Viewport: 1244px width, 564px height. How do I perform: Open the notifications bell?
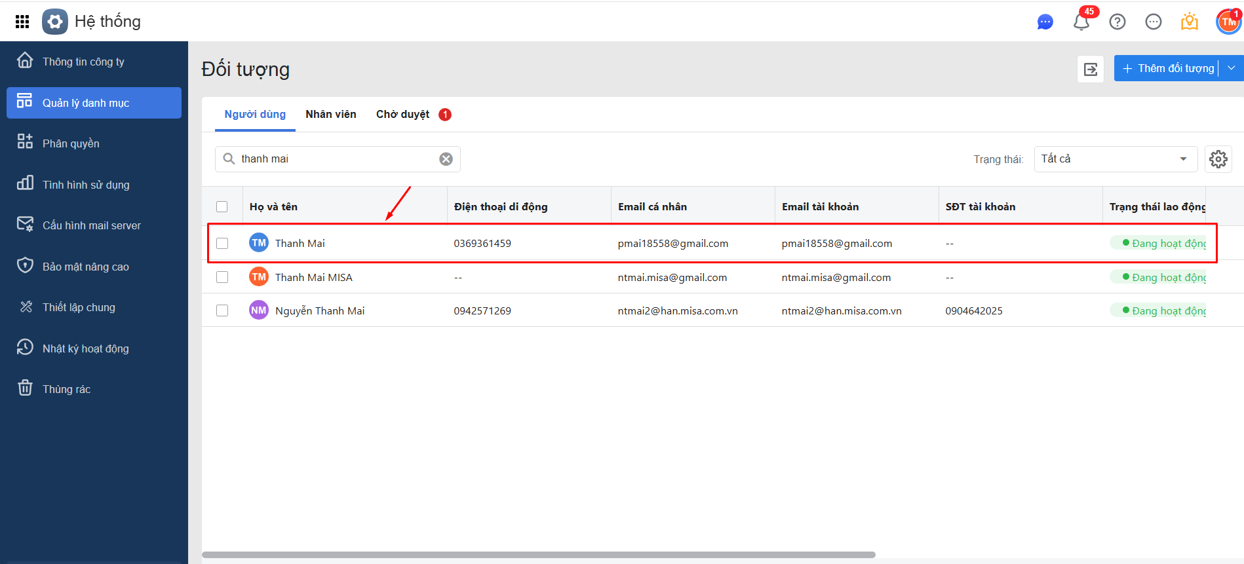click(x=1081, y=22)
